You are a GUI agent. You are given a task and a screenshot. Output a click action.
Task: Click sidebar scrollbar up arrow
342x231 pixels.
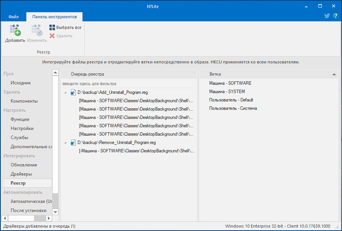[x=56, y=73]
